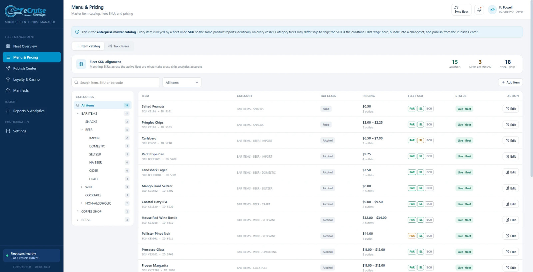Select DOMESTIC beer category
Screen dimensions: 533x272
click(x=103, y=146)
